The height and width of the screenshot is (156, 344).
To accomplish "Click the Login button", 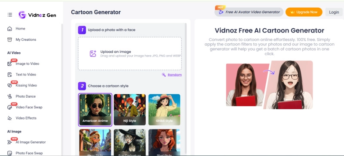I will click(x=334, y=12).
